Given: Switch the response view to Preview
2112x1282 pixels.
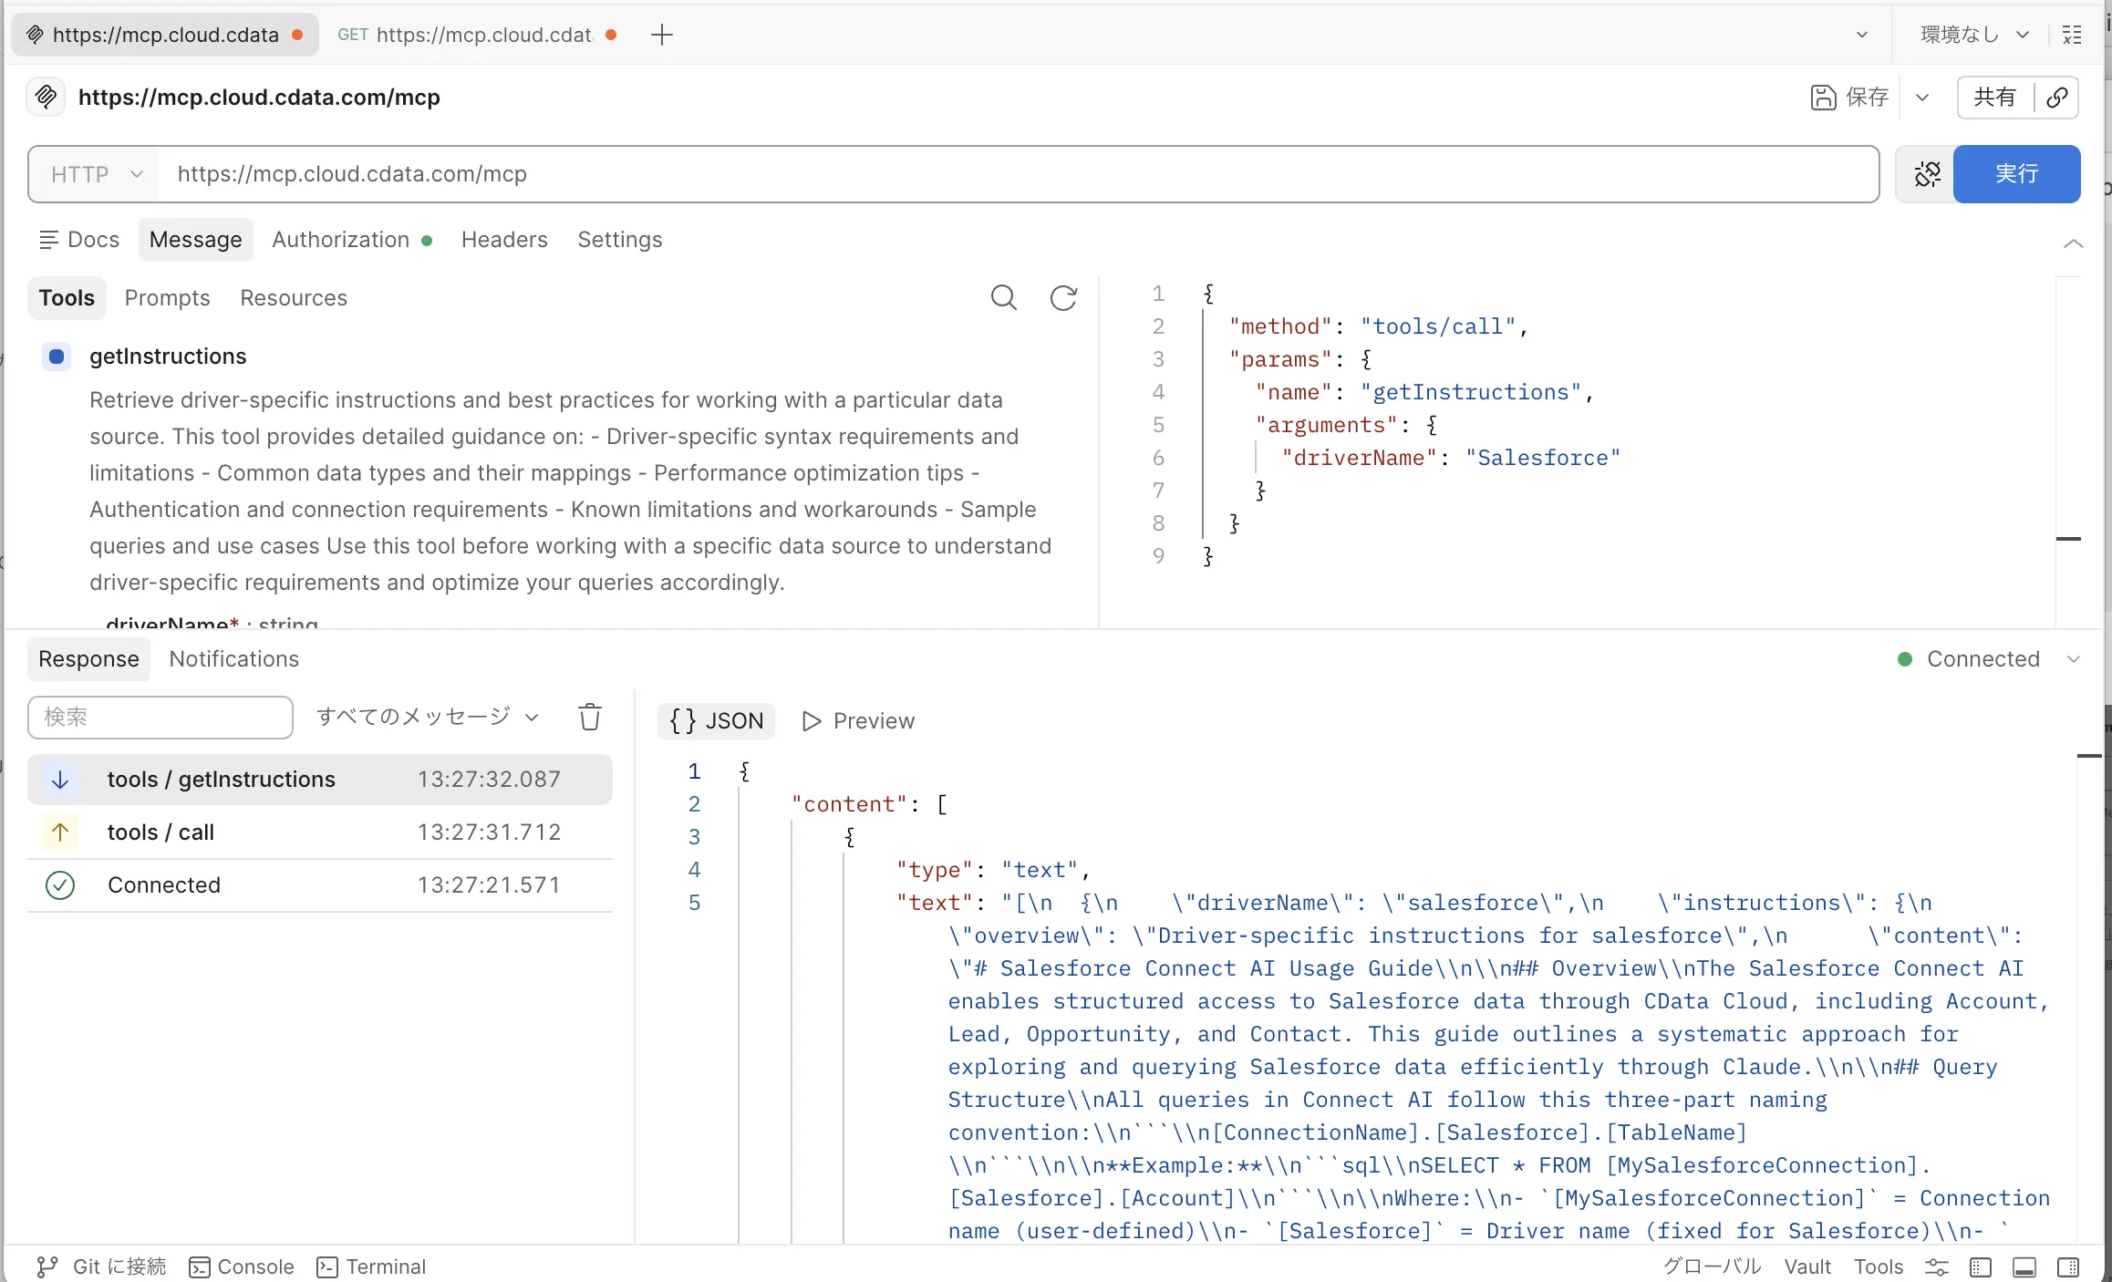Looking at the screenshot, I should [x=858, y=721].
